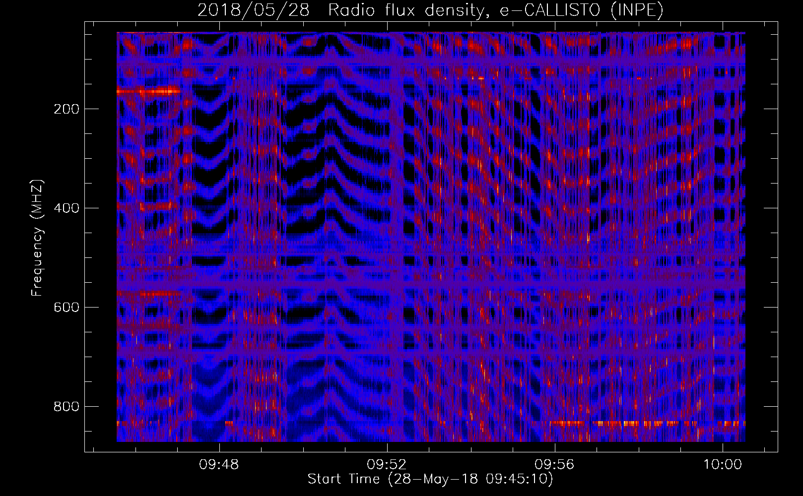Screen dimensions: 803x496
Task: Click the 400 frequency tick label
Action: point(67,208)
